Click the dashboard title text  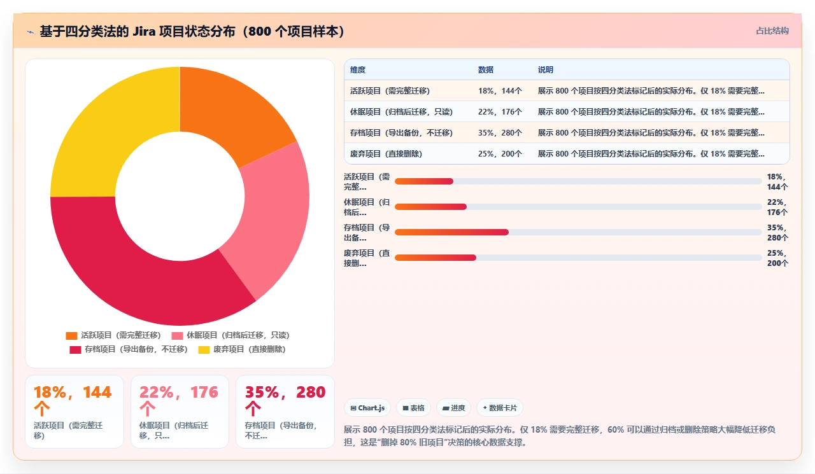[192, 31]
